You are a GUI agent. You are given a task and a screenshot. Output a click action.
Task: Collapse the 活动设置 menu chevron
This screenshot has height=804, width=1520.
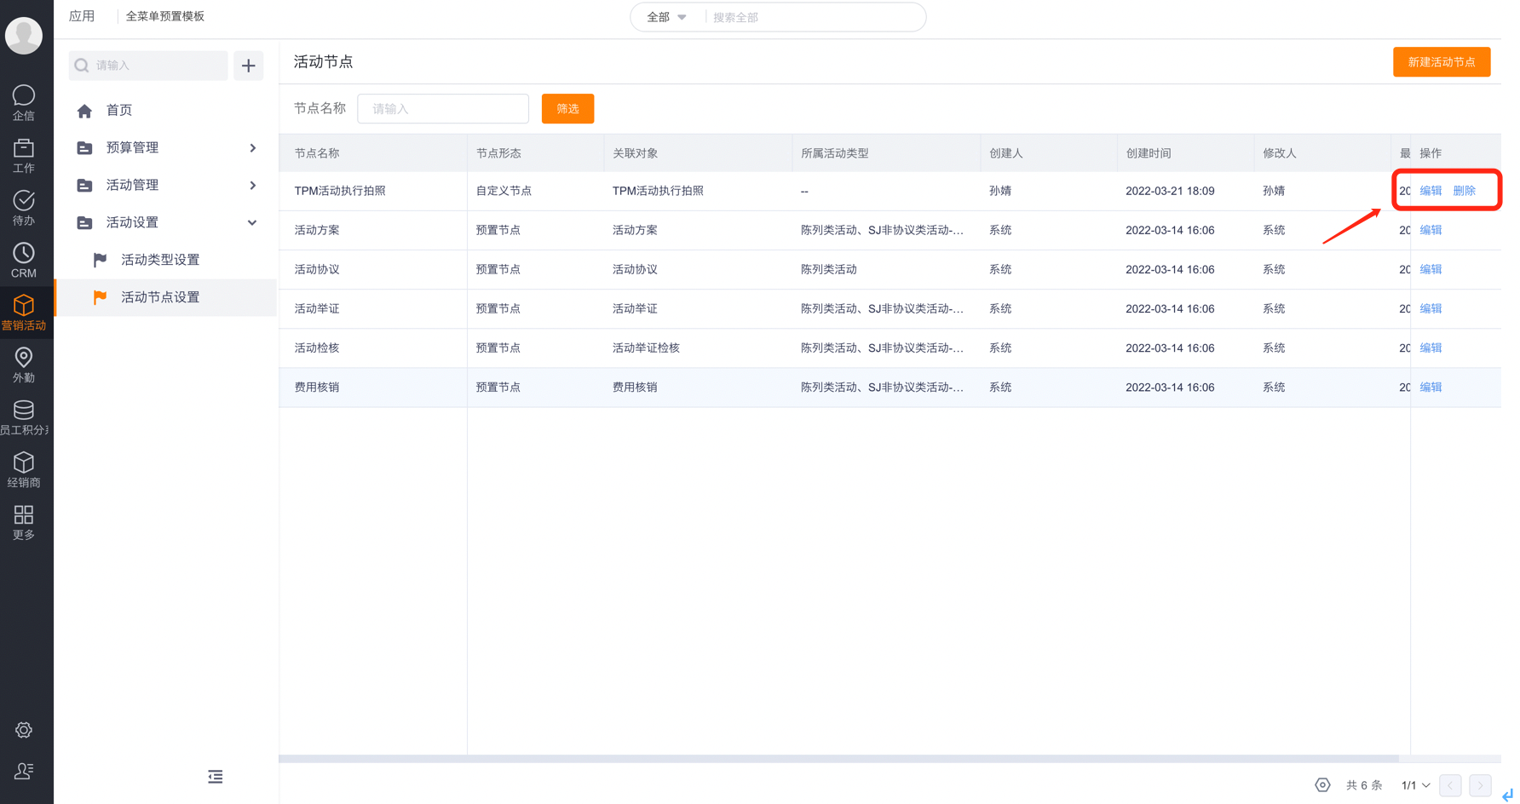pyautogui.click(x=252, y=223)
